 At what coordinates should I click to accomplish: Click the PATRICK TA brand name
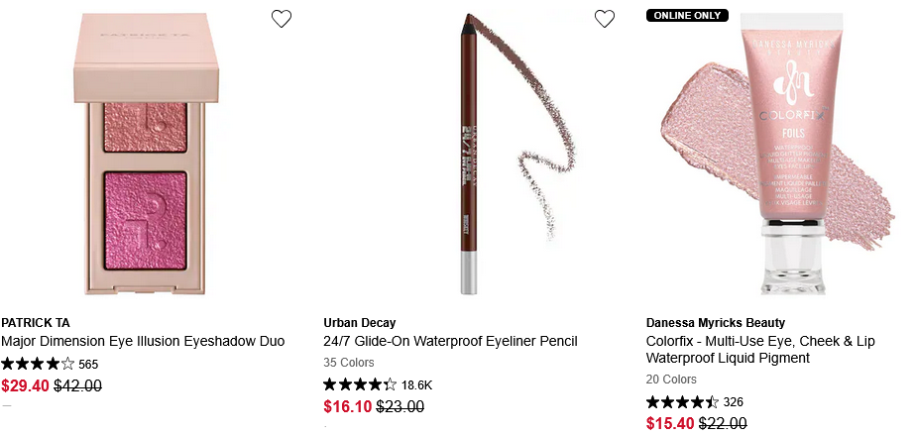[36, 323]
